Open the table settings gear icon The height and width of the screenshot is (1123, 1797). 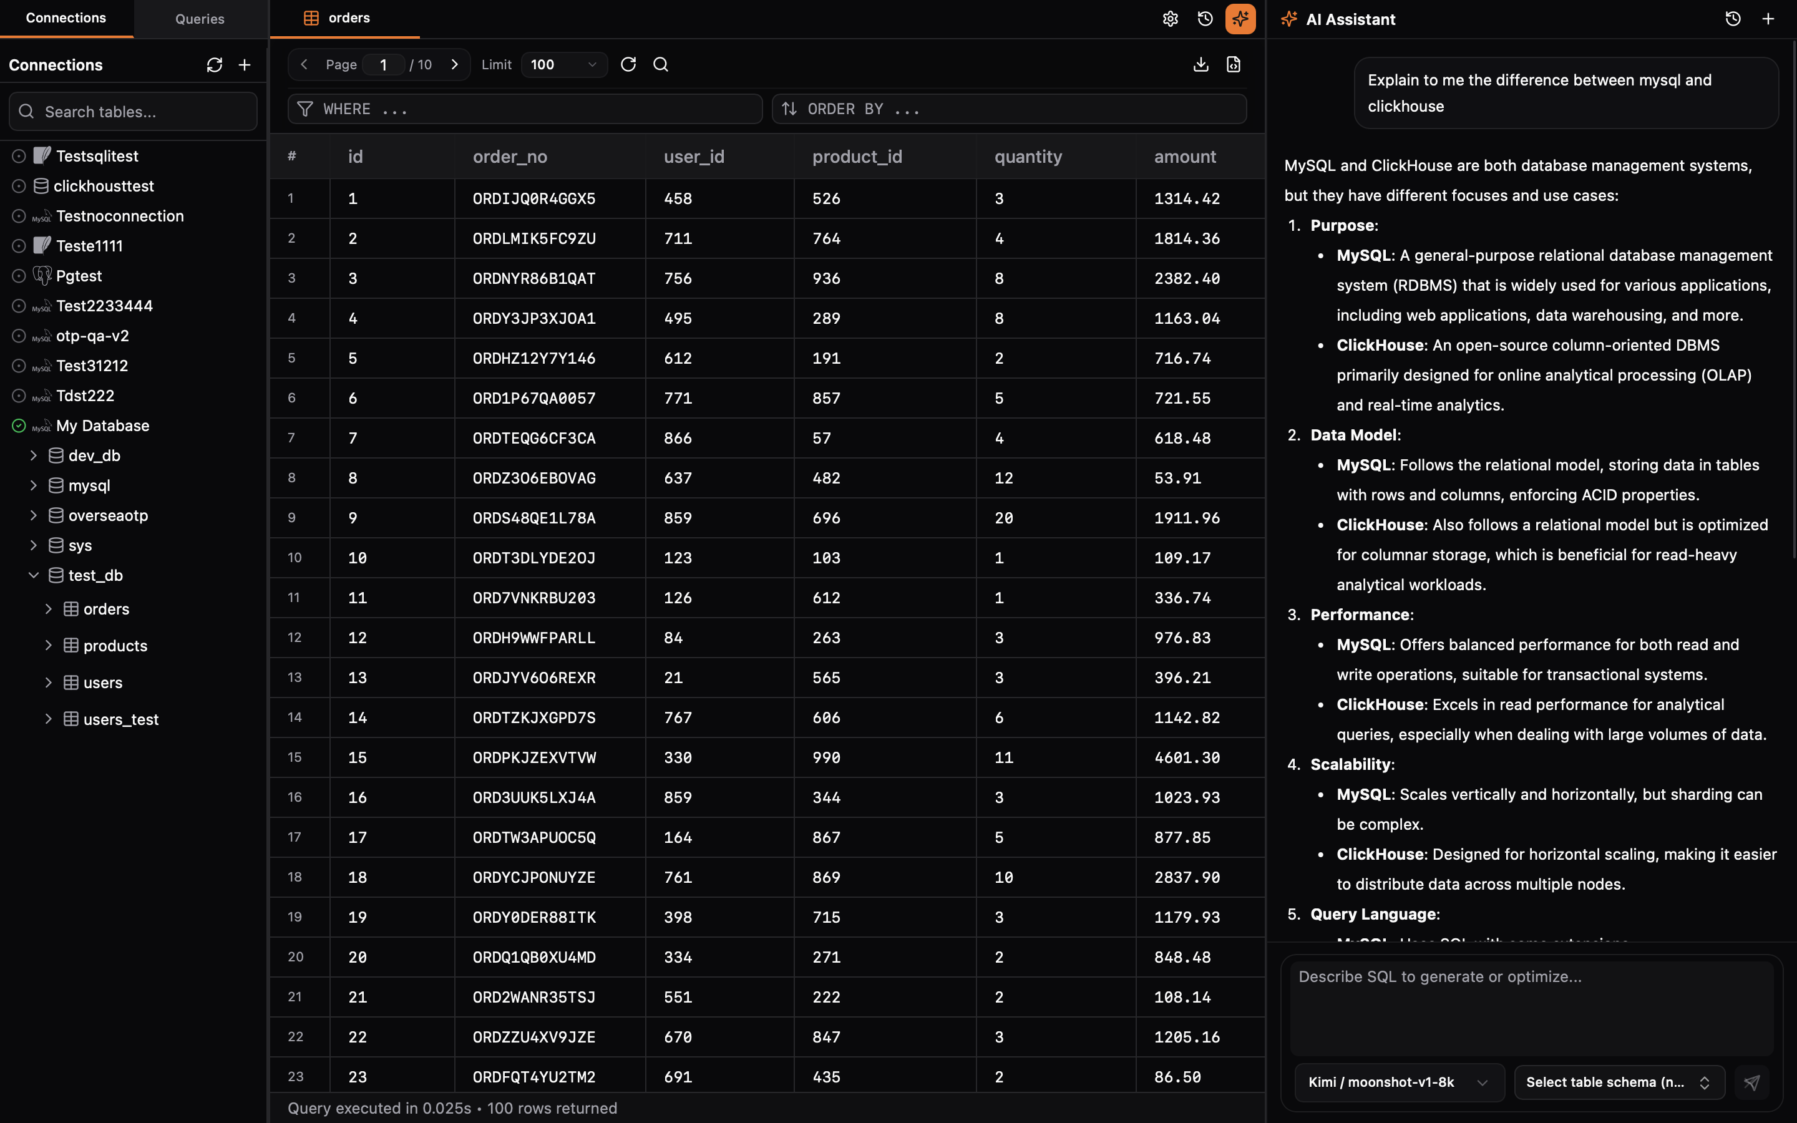click(x=1169, y=19)
